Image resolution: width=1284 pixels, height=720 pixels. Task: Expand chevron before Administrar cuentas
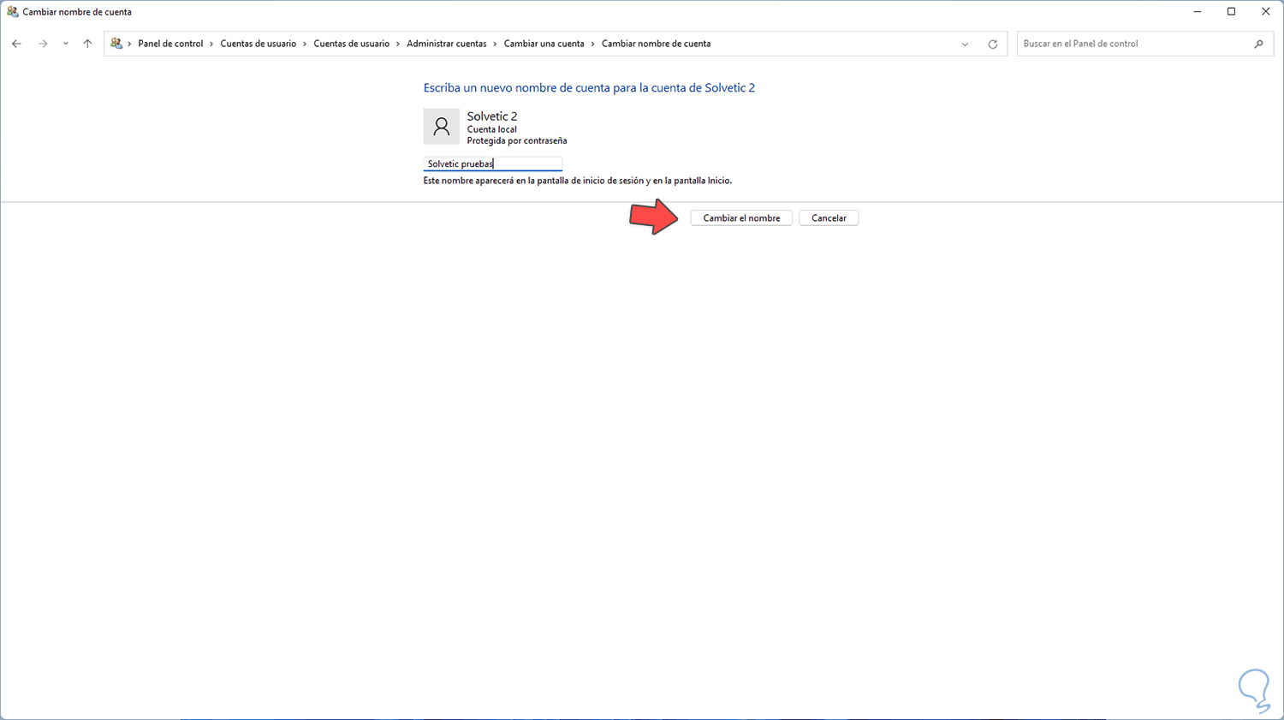[x=398, y=44]
